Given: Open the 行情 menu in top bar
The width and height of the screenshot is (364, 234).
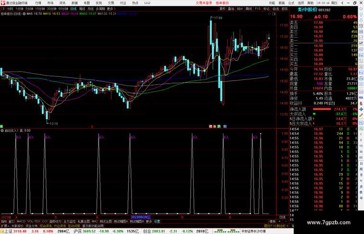Looking at the screenshot, I should click(38, 3).
